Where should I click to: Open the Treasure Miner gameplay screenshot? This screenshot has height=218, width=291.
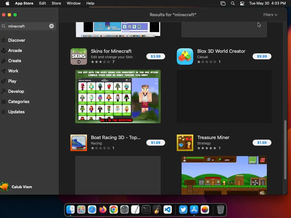[x=224, y=175]
